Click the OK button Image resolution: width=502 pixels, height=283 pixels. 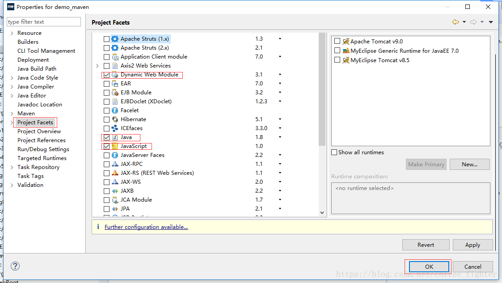coord(429,266)
